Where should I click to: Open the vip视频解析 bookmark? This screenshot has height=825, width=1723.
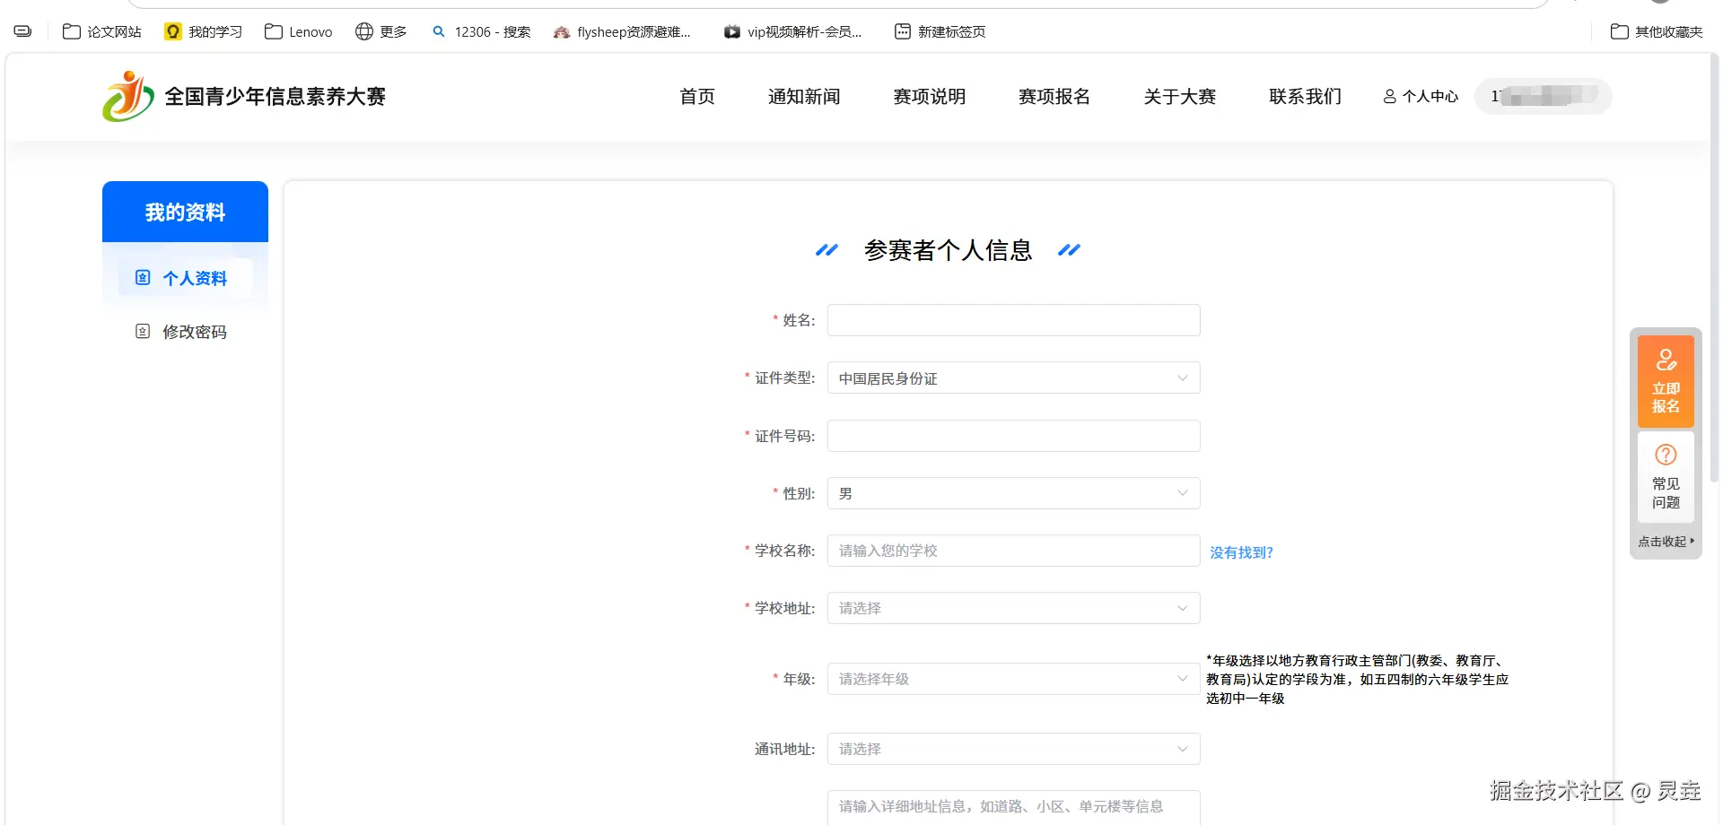click(x=793, y=31)
